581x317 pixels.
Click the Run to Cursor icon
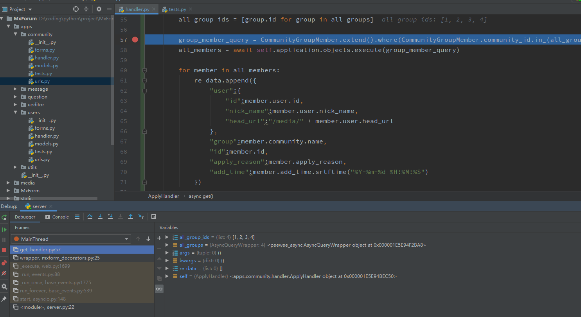click(141, 217)
